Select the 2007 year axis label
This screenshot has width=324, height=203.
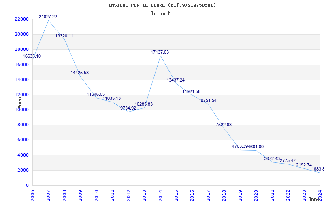[48, 196]
